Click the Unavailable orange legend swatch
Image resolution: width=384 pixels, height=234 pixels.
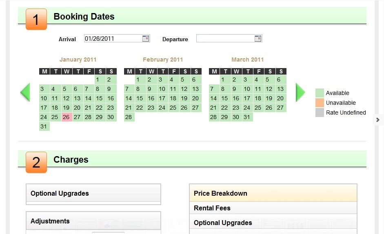(x=320, y=103)
